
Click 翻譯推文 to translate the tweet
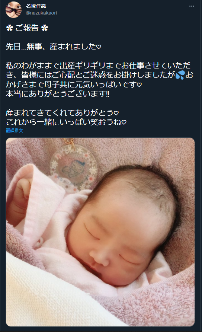click(x=15, y=130)
